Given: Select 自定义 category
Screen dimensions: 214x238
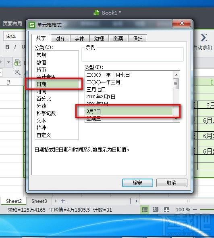Looking at the screenshot, I should [44, 135].
